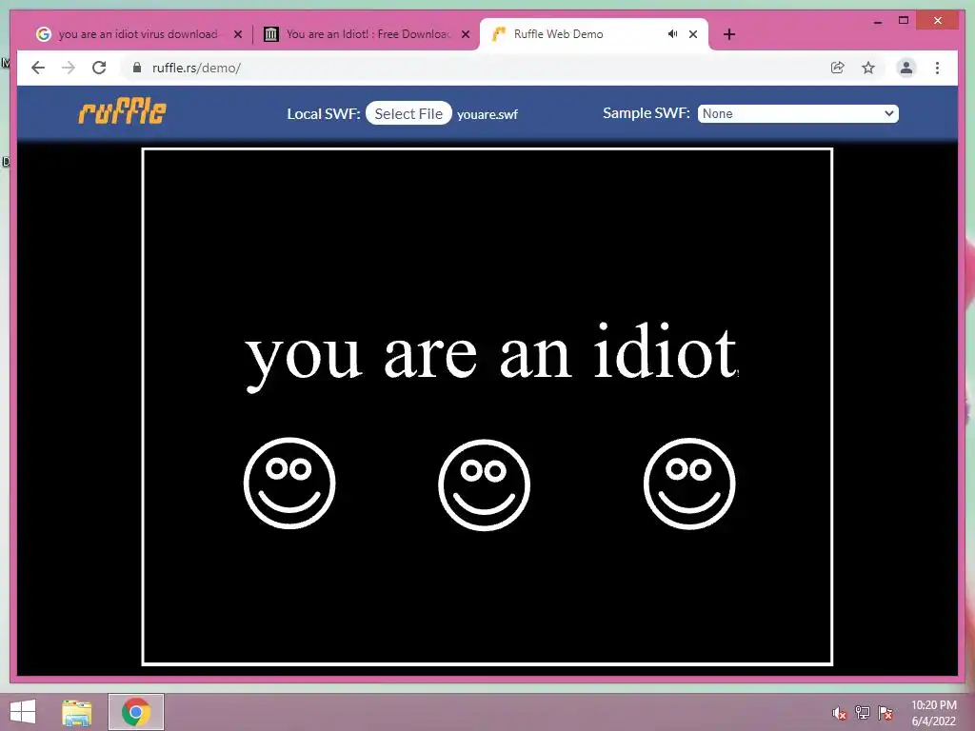Click the middle smiley face in the player
975x731 pixels.
tap(485, 484)
